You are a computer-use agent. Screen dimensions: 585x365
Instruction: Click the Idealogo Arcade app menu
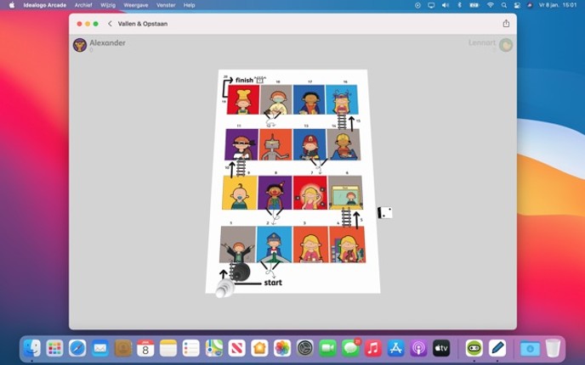click(x=44, y=4)
